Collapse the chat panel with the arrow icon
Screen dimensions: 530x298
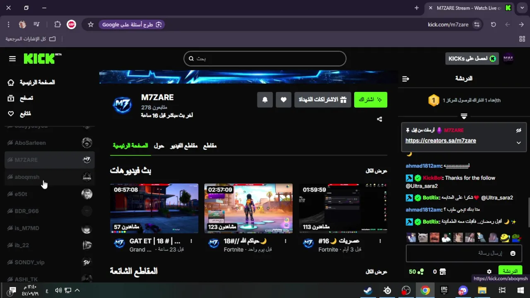tap(406, 78)
